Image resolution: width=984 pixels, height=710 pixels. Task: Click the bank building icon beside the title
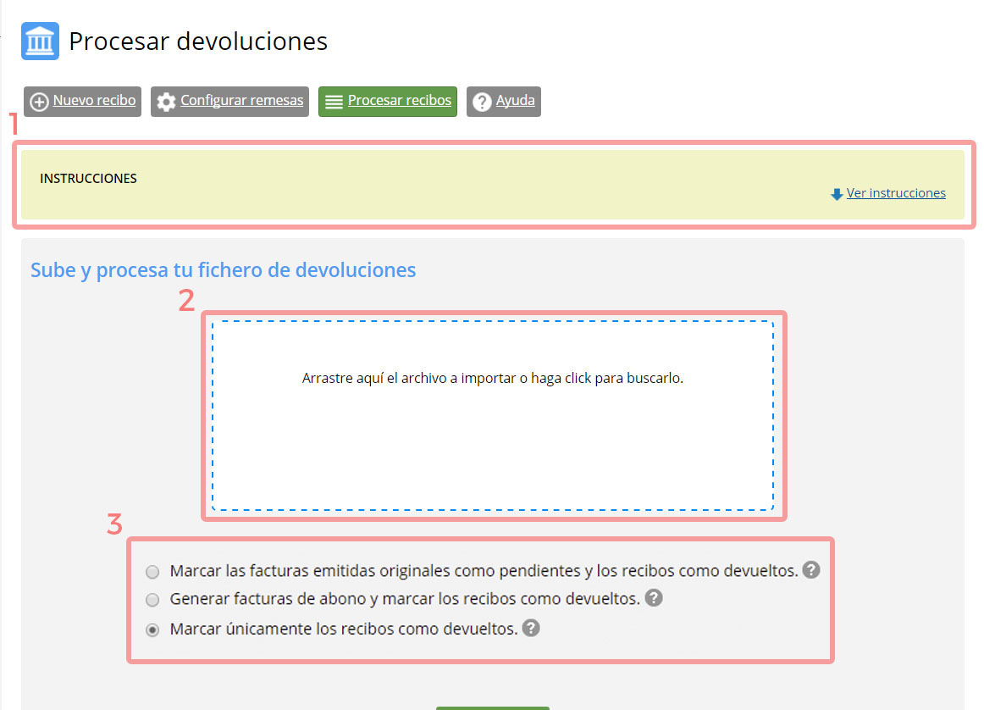tap(40, 41)
